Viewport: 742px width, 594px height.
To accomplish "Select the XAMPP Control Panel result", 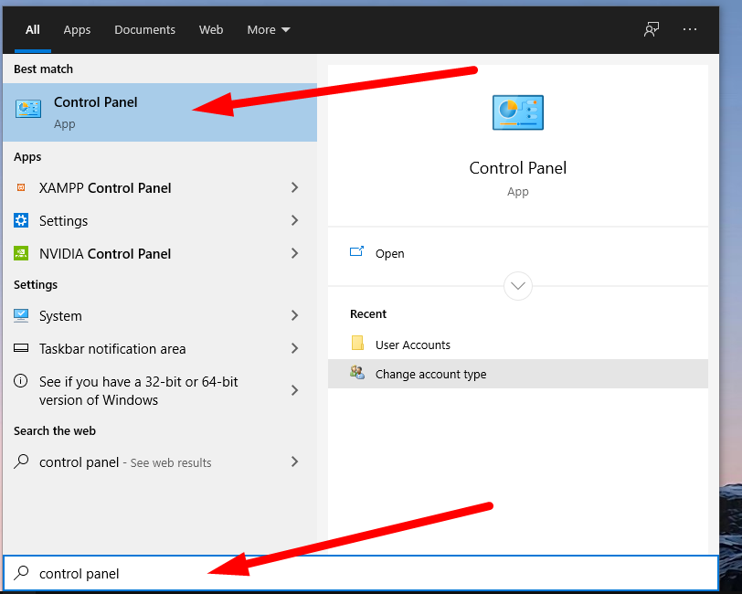I will [x=160, y=187].
